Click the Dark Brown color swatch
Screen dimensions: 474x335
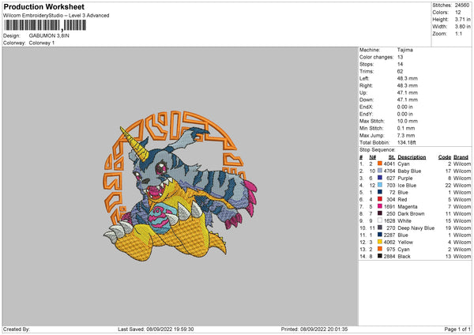pyautogui.click(x=380, y=213)
